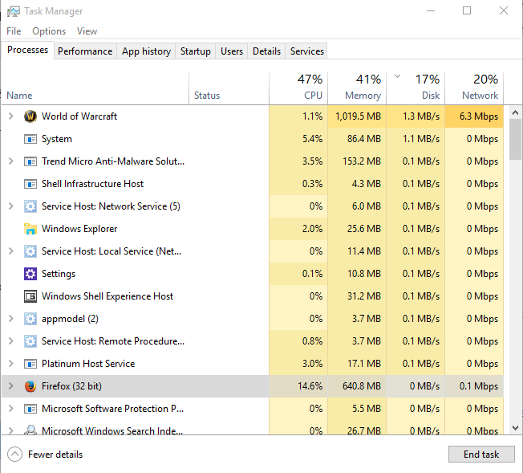Sort by the CPU column header
The image size is (523, 473).
click(x=298, y=88)
